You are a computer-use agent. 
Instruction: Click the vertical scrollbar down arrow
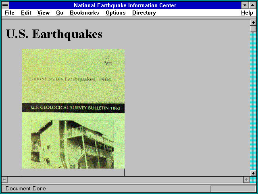click(x=253, y=173)
